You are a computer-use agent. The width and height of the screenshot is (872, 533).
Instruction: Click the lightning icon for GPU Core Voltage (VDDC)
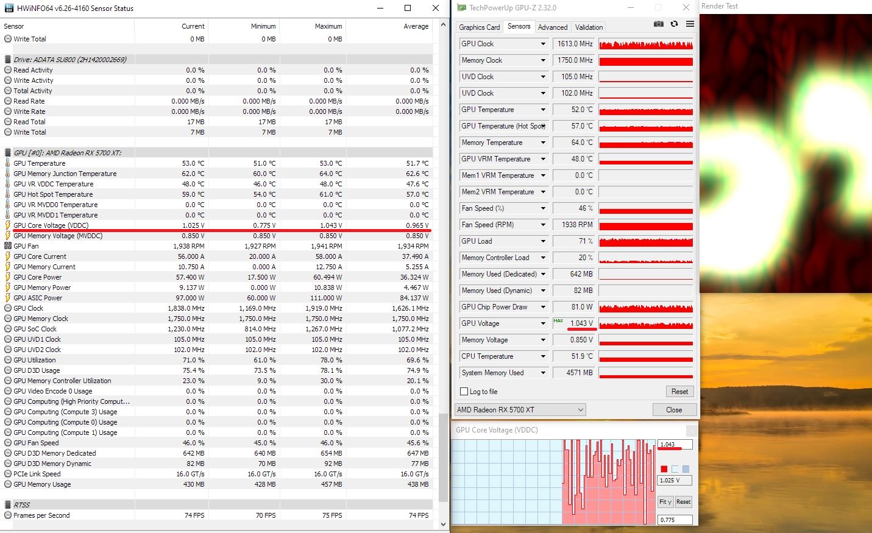(8, 225)
